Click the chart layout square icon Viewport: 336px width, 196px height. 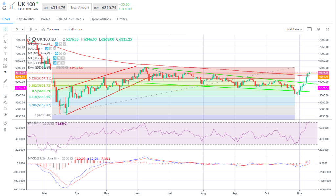click(x=309, y=29)
